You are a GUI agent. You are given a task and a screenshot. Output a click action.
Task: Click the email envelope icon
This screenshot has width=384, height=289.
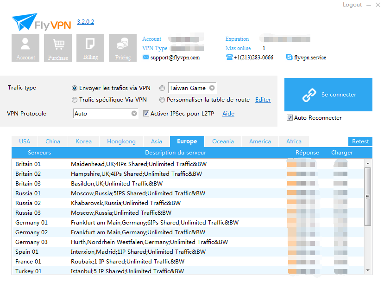[146, 57]
